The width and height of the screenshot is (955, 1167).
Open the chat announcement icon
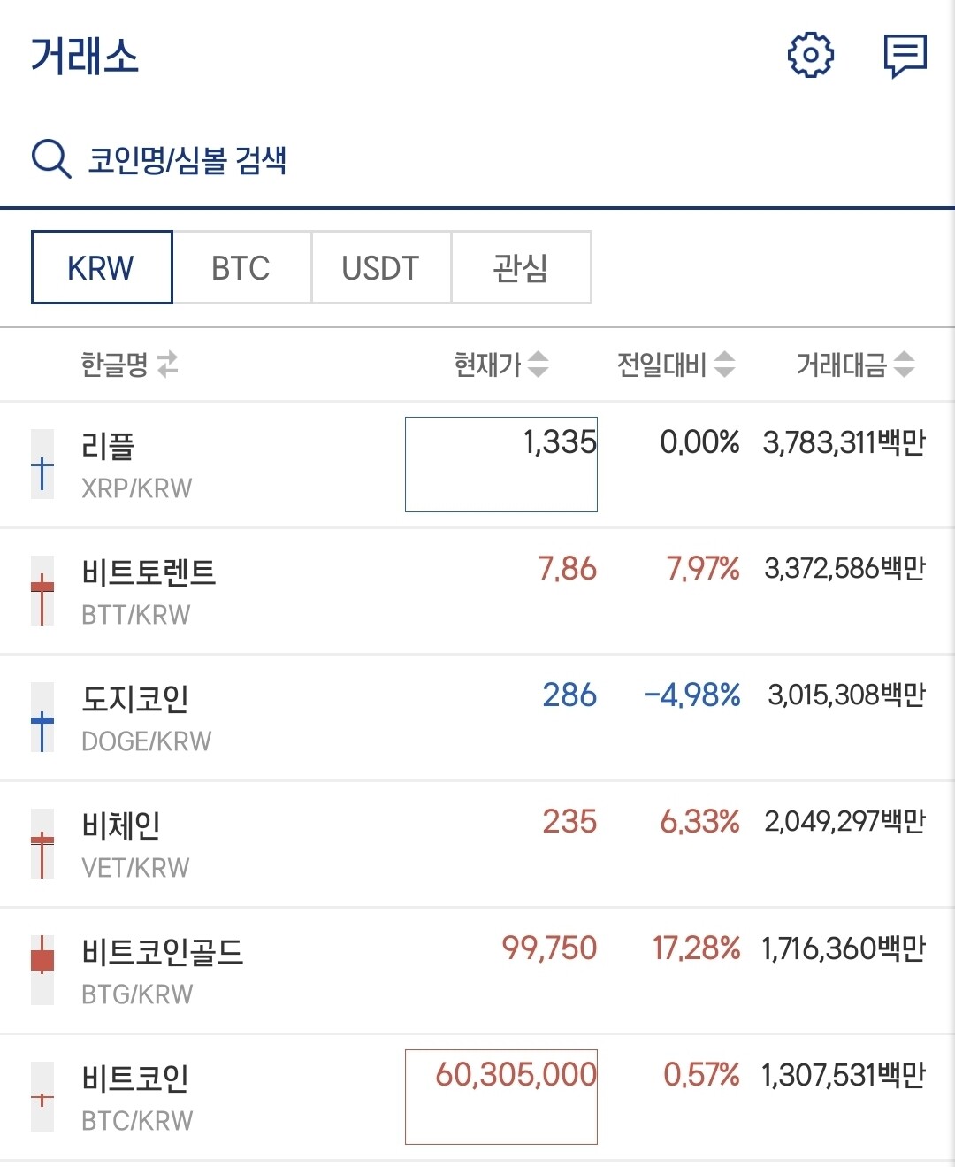click(905, 55)
